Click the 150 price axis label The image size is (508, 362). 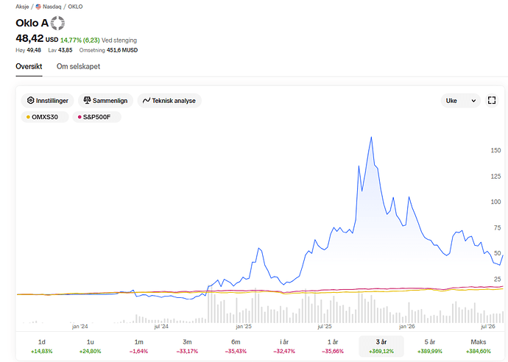[x=495, y=150]
